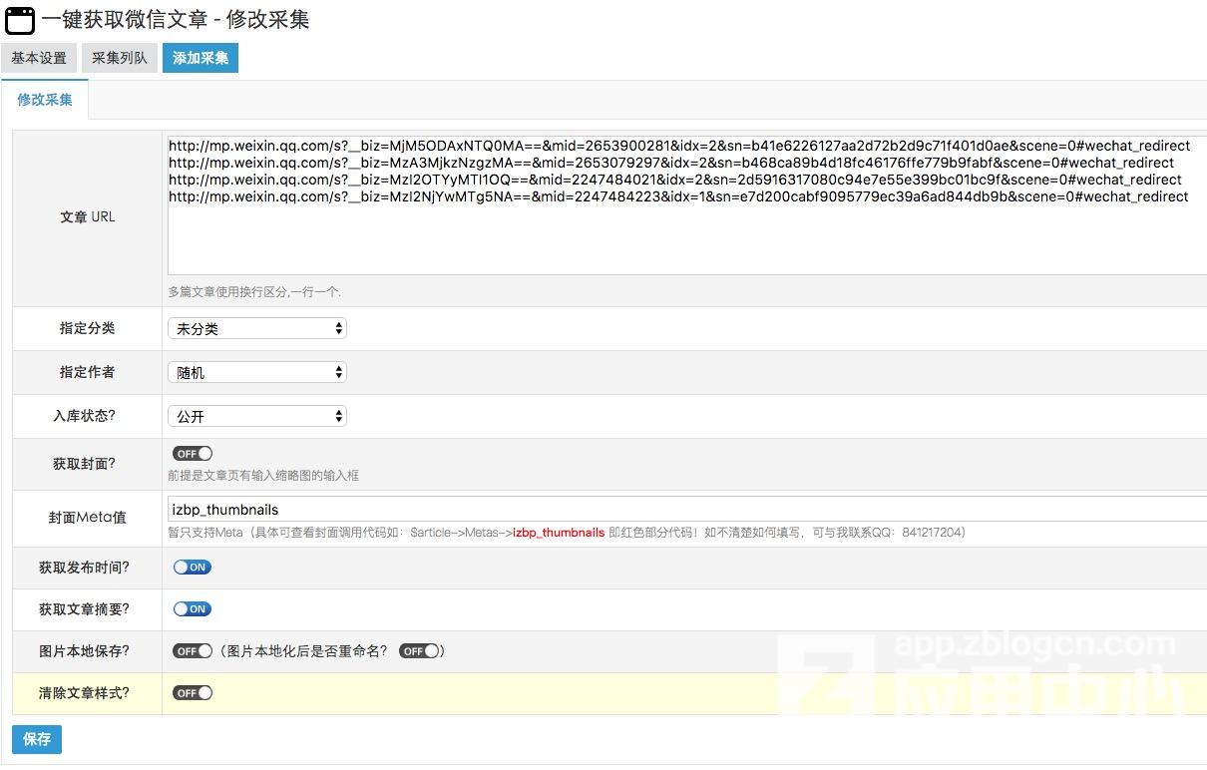Click the window icon beside the page title
The height and width of the screenshot is (770, 1207).
(20, 20)
